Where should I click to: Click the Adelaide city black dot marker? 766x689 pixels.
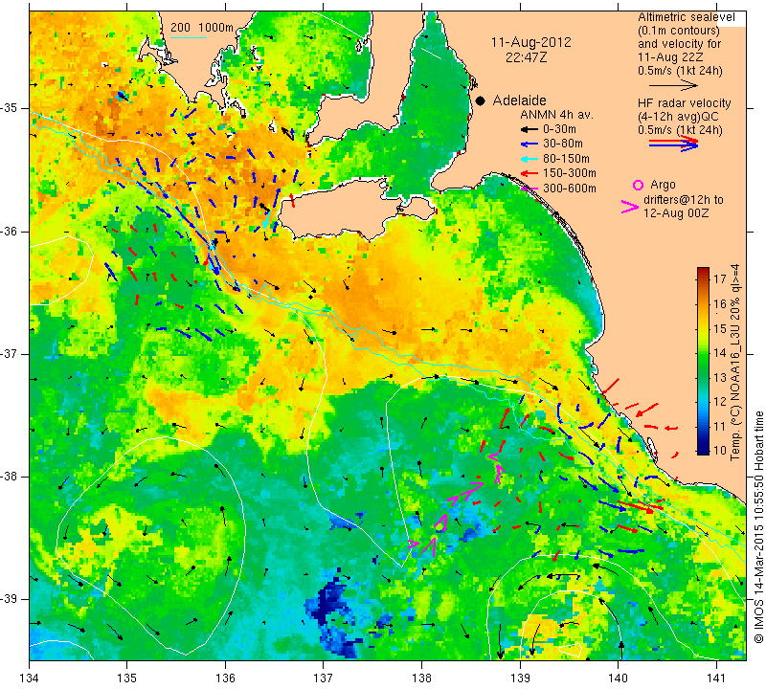point(481,100)
